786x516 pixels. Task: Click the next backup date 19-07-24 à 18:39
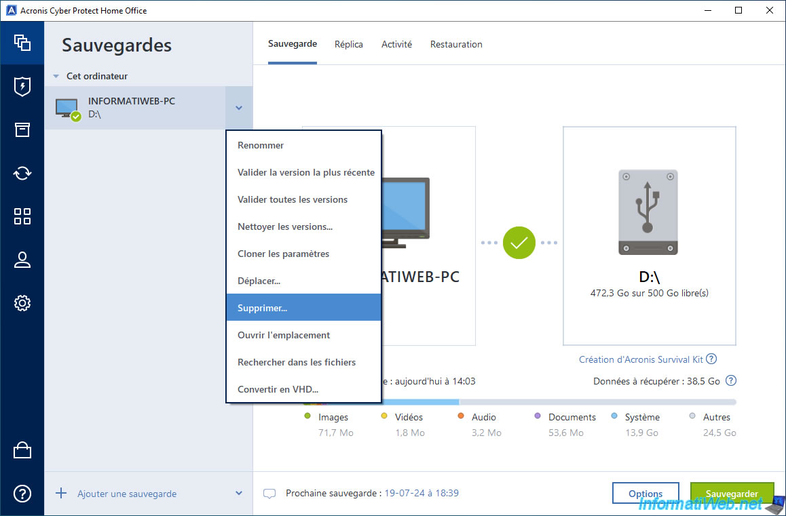422,493
